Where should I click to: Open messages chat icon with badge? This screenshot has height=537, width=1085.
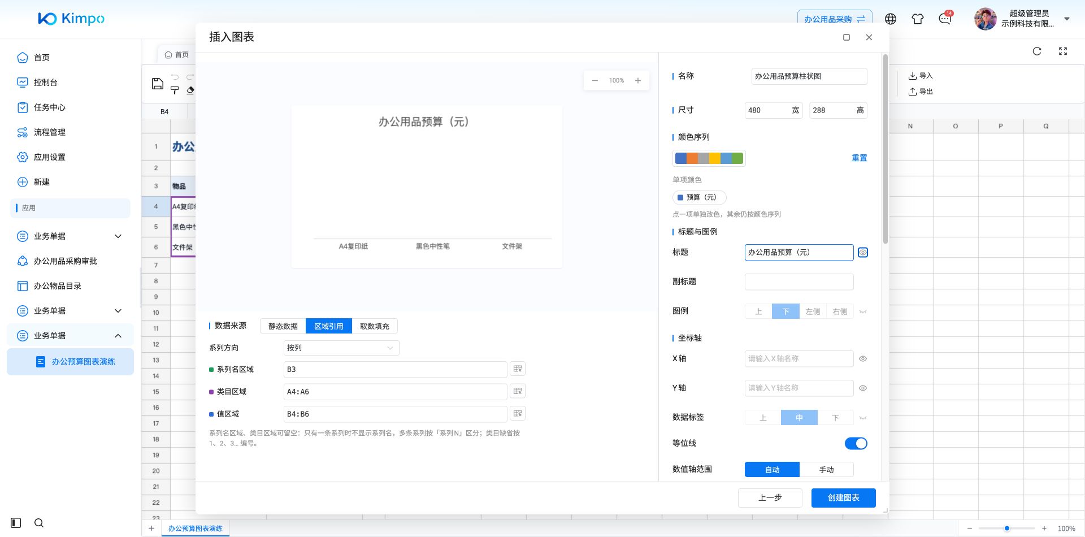click(x=945, y=19)
